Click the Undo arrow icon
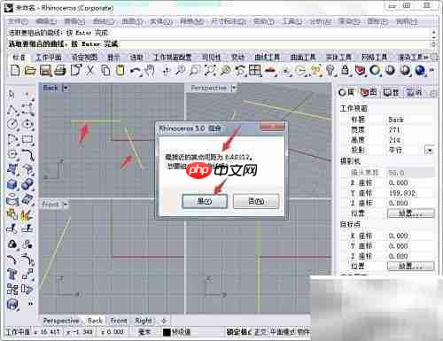Screen dimensions: 443x341 pos(136,71)
